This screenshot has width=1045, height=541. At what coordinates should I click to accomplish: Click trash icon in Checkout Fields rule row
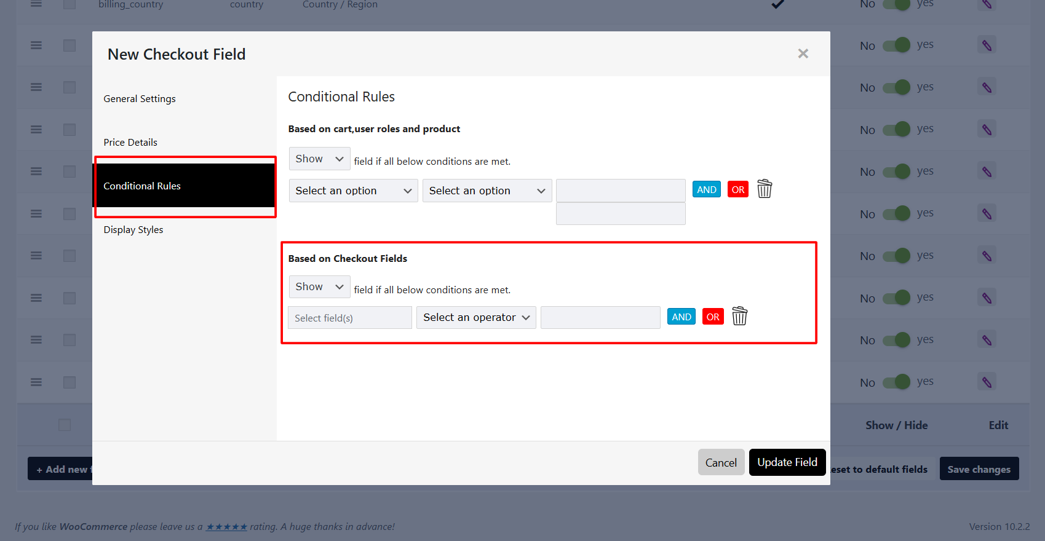tap(739, 317)
